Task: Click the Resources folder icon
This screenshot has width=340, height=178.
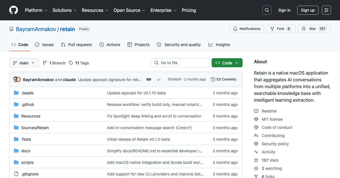Action: 16,116
